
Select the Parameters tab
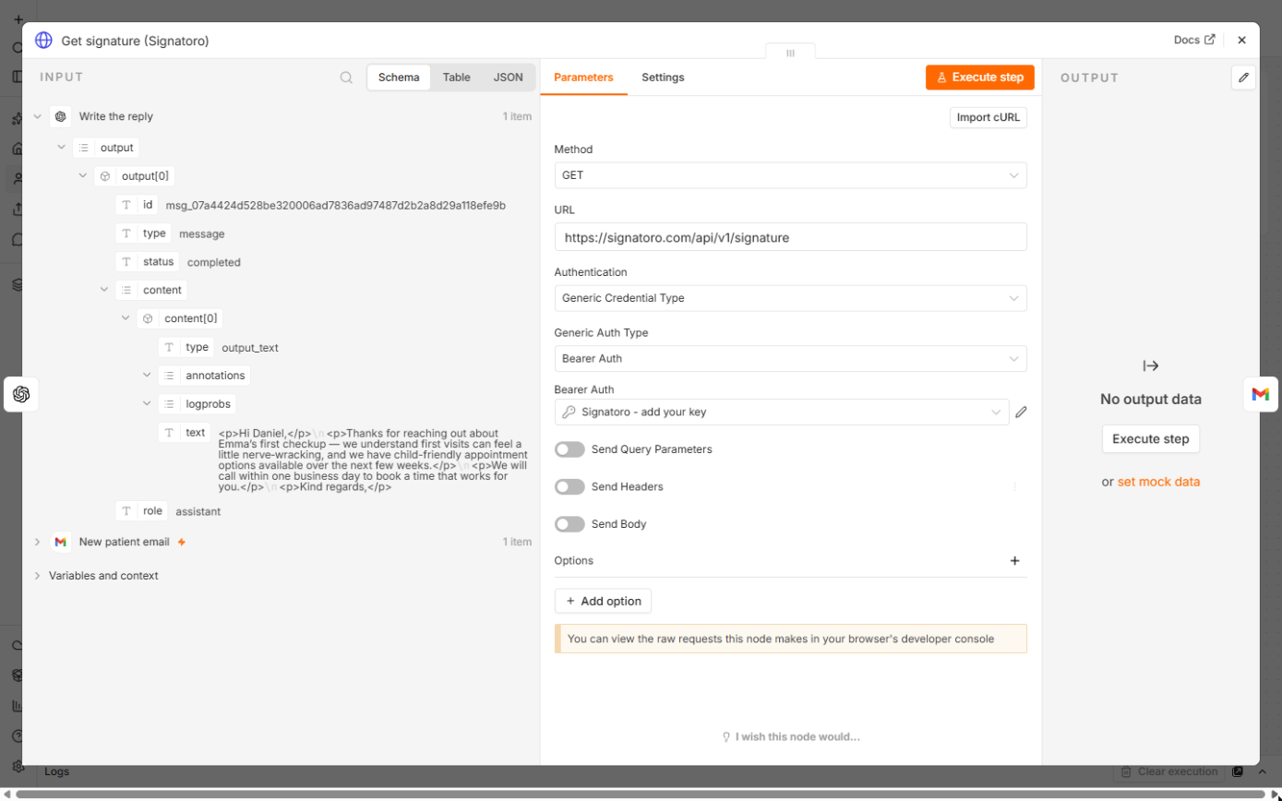(x=583, y=78)
